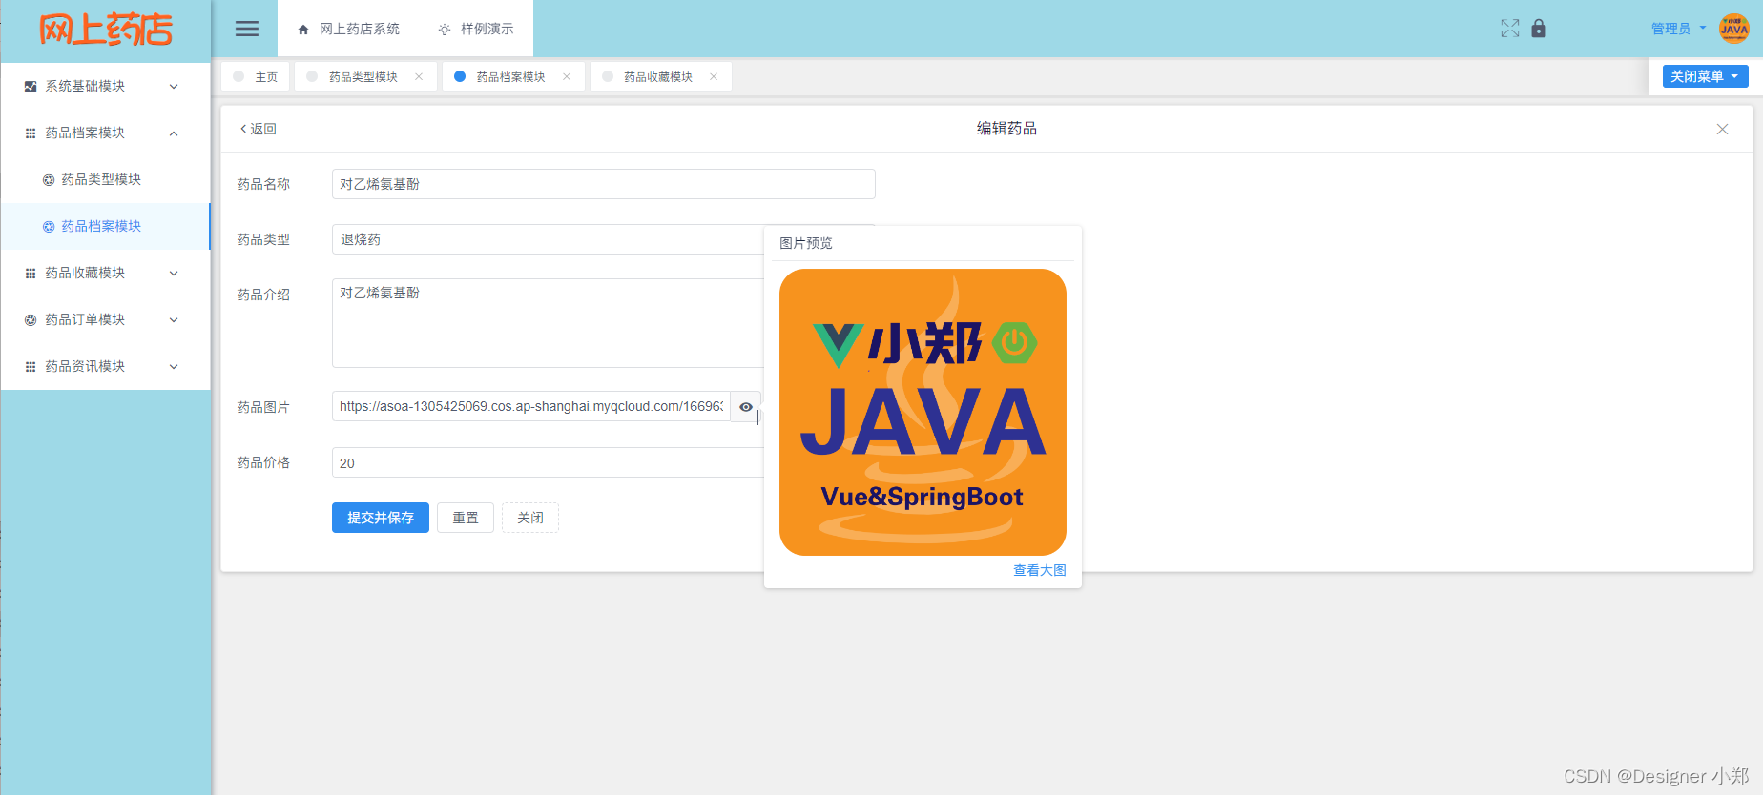Viewport: 1763px width, 795px height.
Task: Toggle the hamburger sidebar menu icon
Action: 247,29
